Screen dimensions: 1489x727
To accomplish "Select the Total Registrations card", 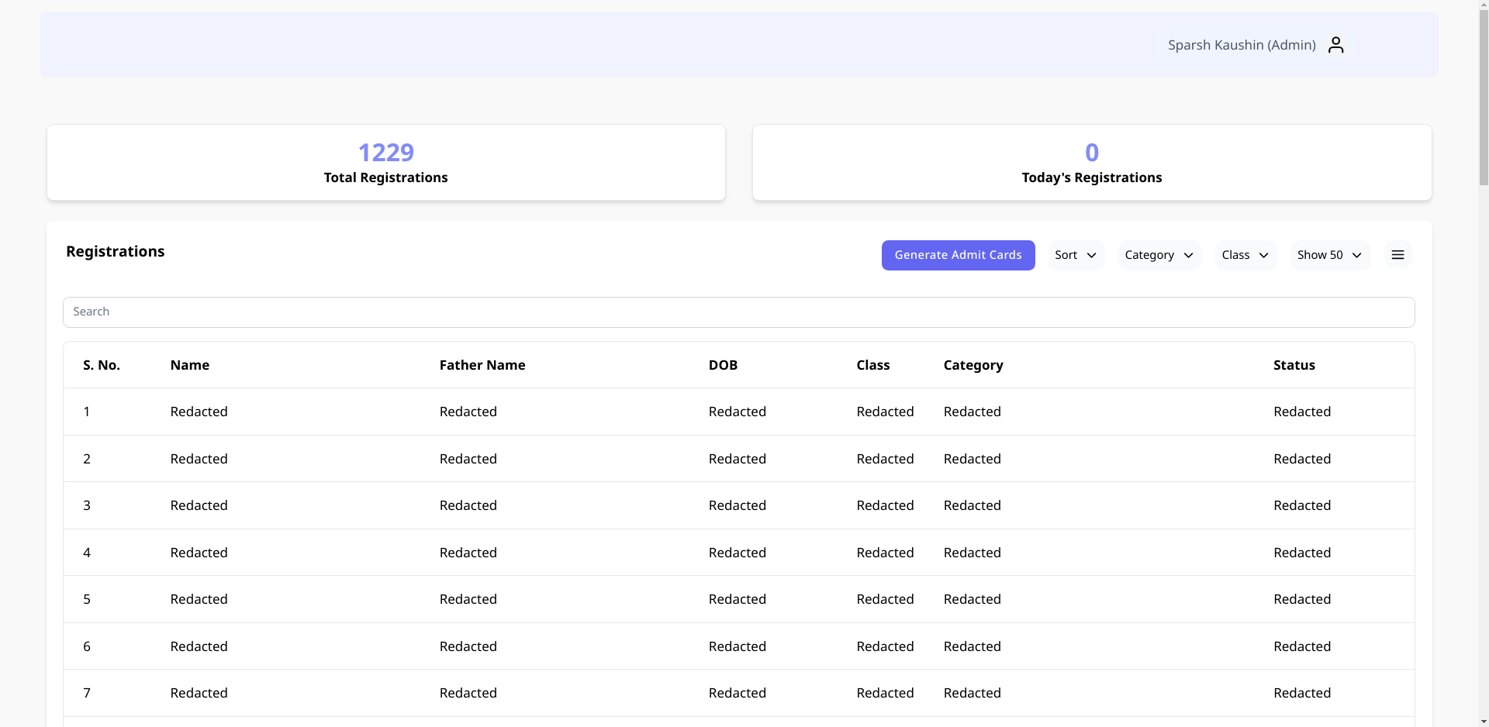I will [x=385, y=163].
